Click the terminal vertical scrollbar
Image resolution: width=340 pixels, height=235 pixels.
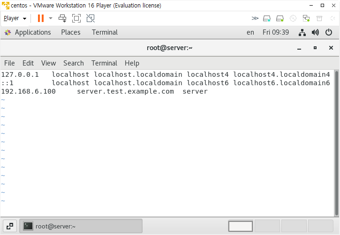337,143
